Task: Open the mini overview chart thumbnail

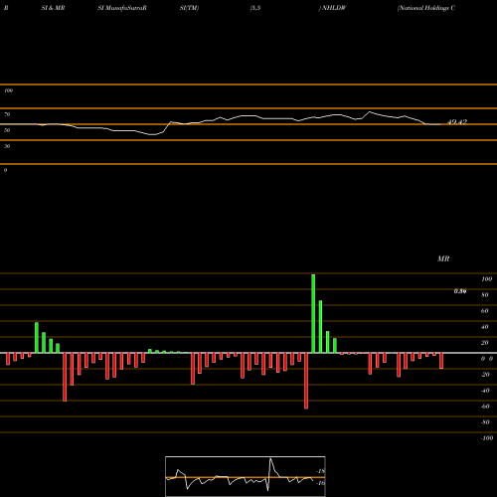Action: tap(246, 476)
